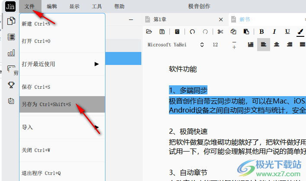Click the first-line indent icon

[251, 45]
